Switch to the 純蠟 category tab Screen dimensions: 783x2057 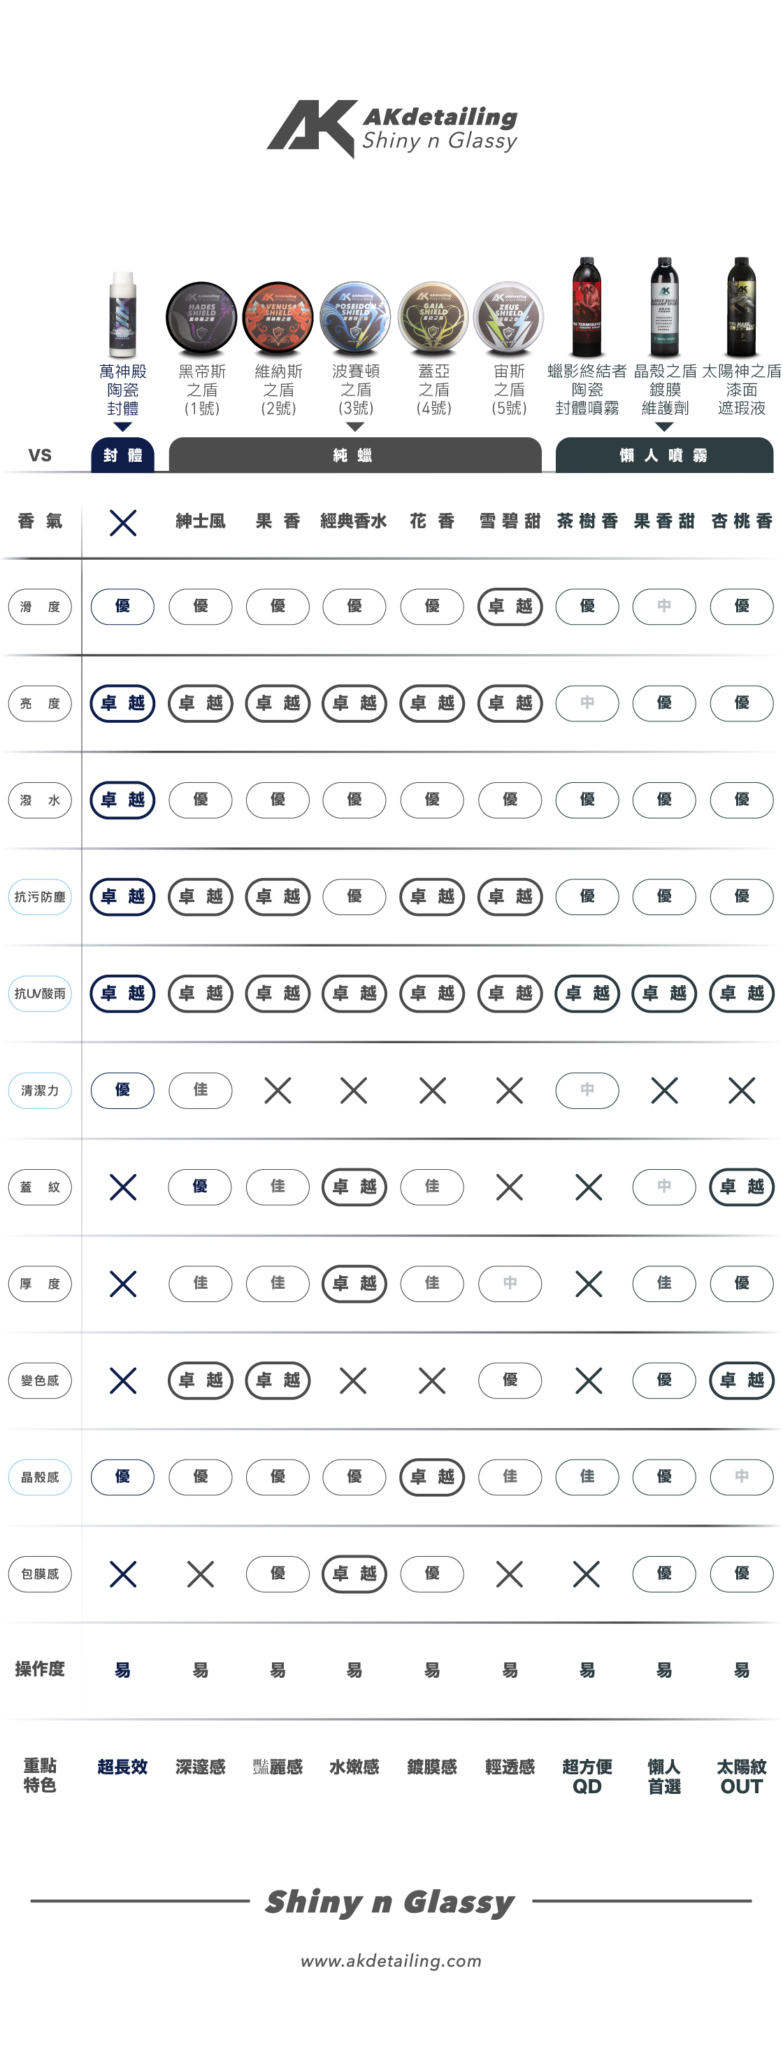354,455
